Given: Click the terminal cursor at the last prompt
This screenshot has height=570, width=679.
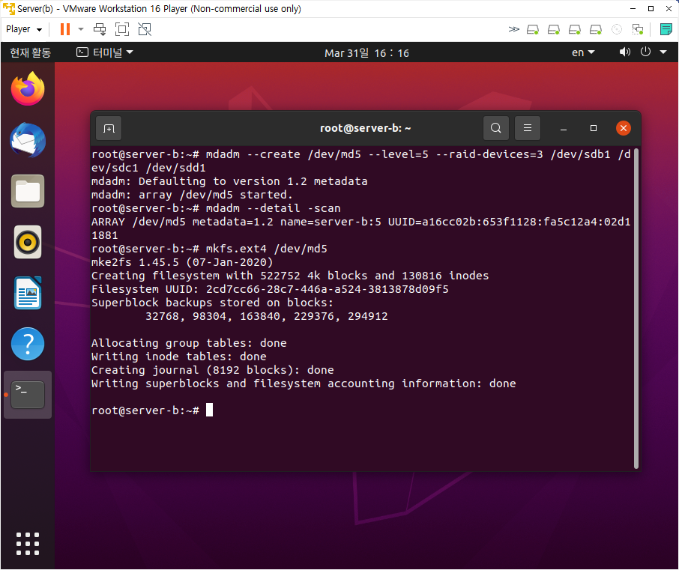Looking at the screenshot, I should (x=209, y=410).
